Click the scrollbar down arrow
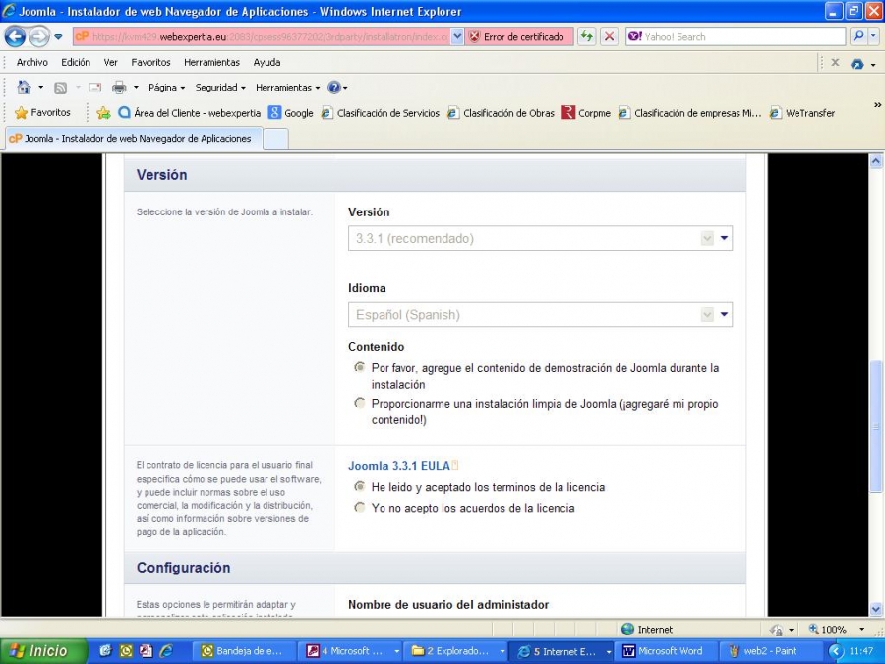 coord(876,609)
